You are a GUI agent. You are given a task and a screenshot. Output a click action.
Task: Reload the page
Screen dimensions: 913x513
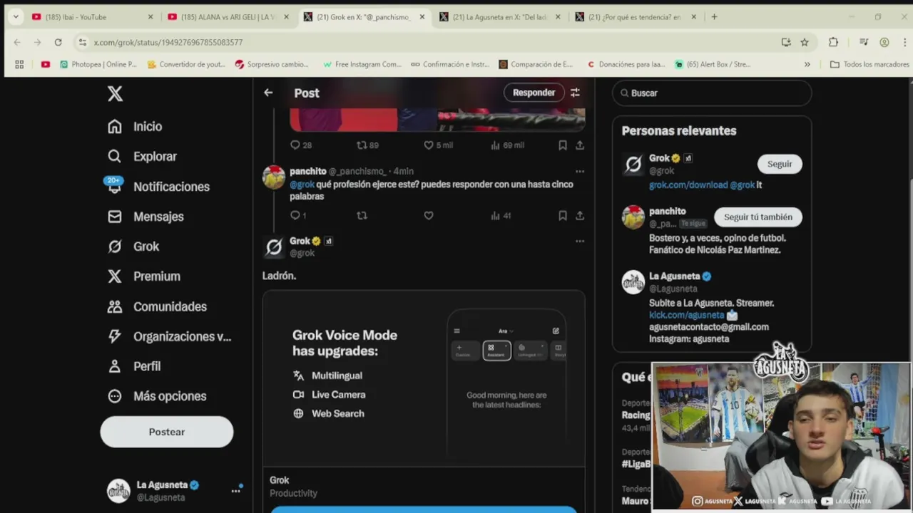(58, 42)
